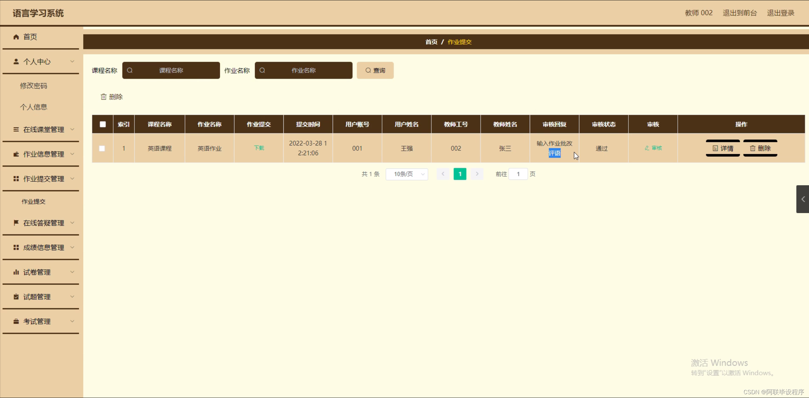Viewport: 809px width, 398px height.
Task: Focus the 课程名称 search input
Action: [171, 70]
